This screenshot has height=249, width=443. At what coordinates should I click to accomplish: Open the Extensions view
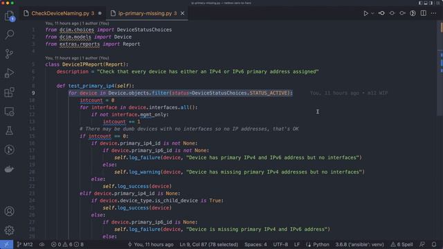(9, 92)
